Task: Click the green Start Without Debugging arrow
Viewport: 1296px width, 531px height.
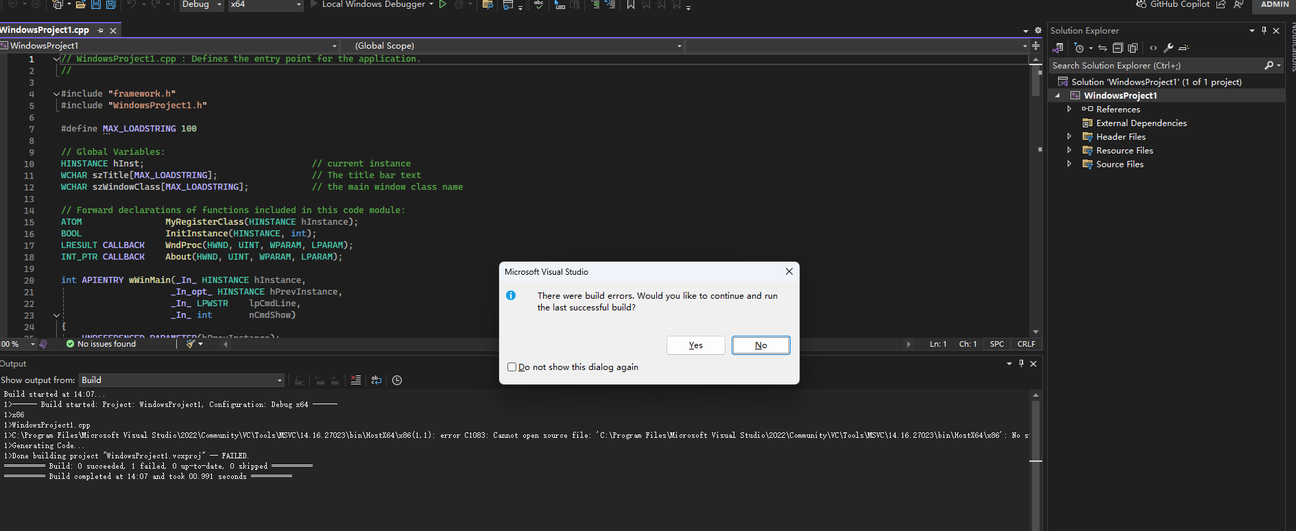Action: click(x=443, y=4)
